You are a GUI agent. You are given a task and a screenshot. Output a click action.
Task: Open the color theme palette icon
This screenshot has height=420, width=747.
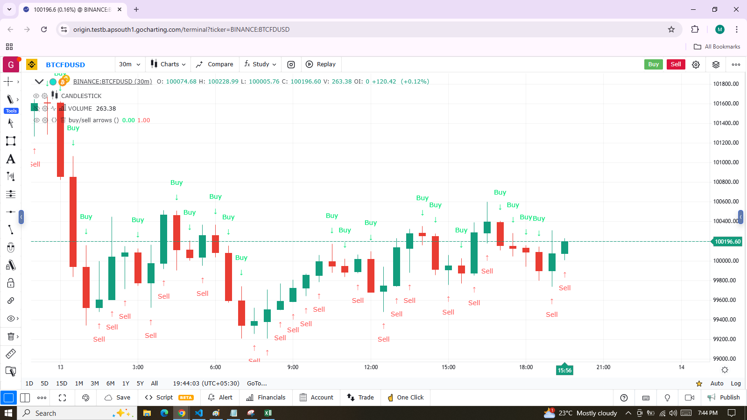85,398
